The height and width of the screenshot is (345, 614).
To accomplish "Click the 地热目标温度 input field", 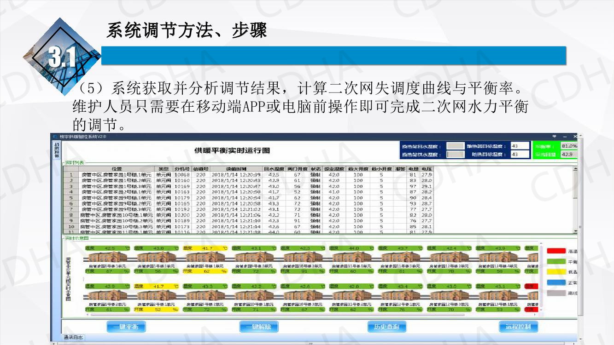I will pyautogui.click(x=520, y=155).
